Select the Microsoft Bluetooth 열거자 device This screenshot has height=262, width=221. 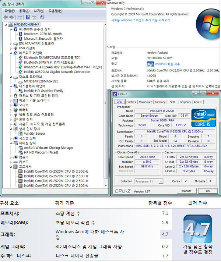pyautogui.click(x=43, y=39)
